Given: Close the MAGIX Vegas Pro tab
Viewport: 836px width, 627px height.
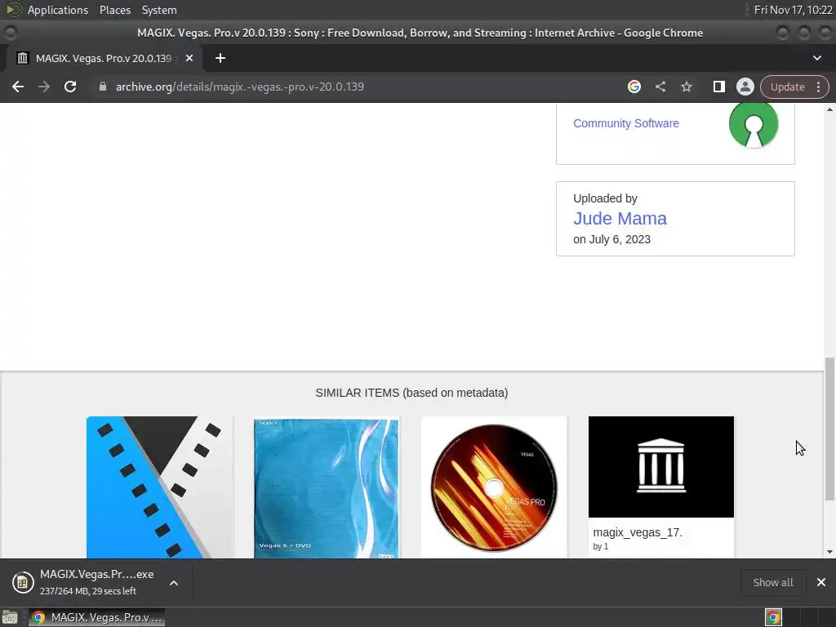Looking at the screenshot, I should click(x=189, y=58).
